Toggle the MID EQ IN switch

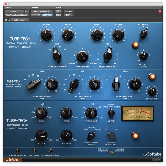[x=34, y=151]
